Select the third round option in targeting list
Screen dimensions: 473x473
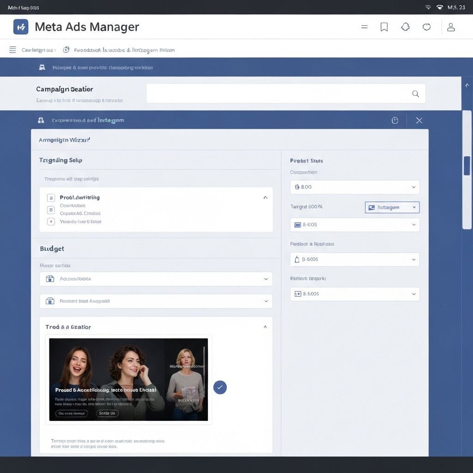point(51,222)
